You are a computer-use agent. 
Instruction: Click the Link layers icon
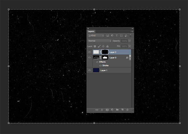(97, 109)
